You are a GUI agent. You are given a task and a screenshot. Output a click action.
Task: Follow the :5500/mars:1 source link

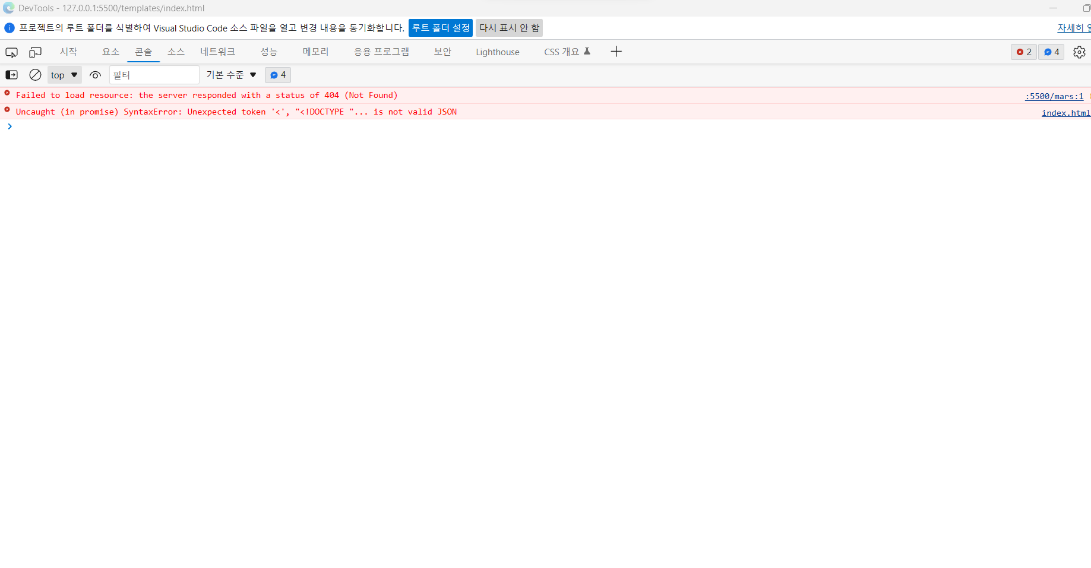(1054, 96)
